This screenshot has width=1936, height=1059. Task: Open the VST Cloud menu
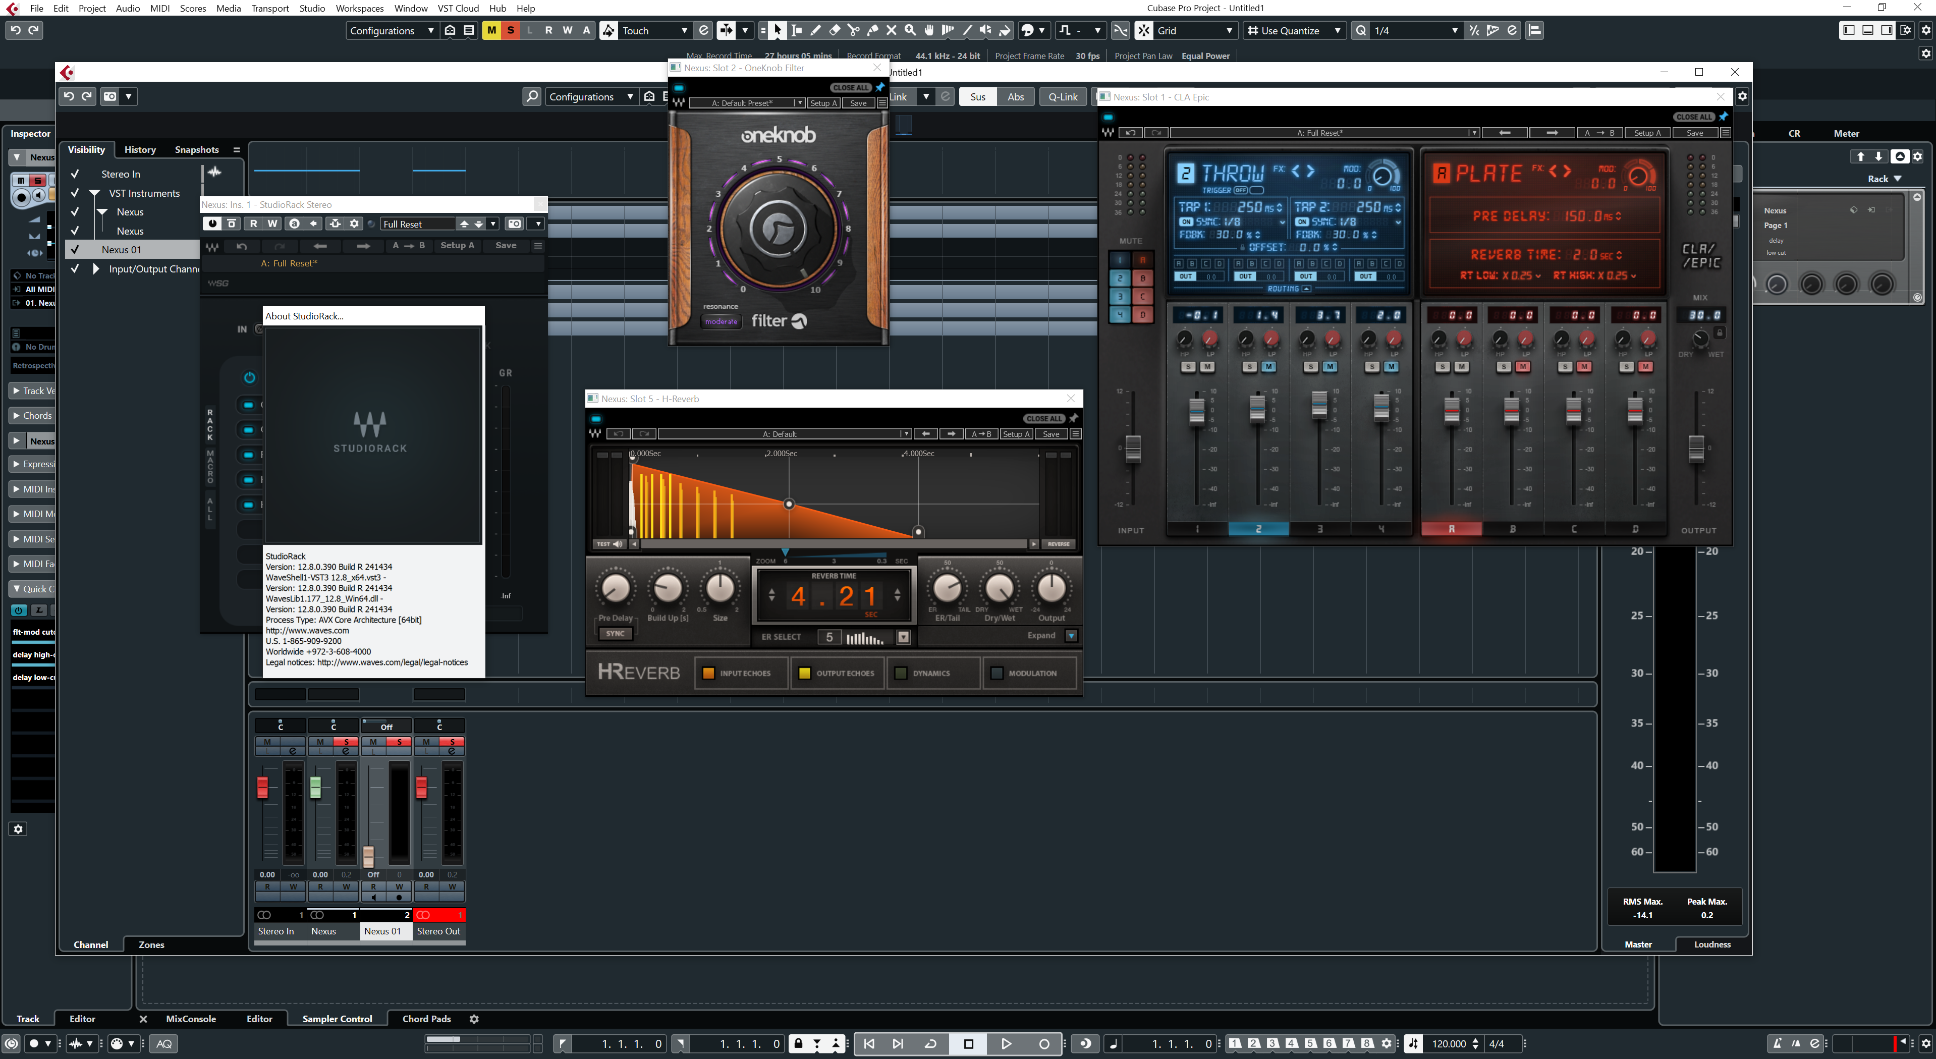click(458, 8)
